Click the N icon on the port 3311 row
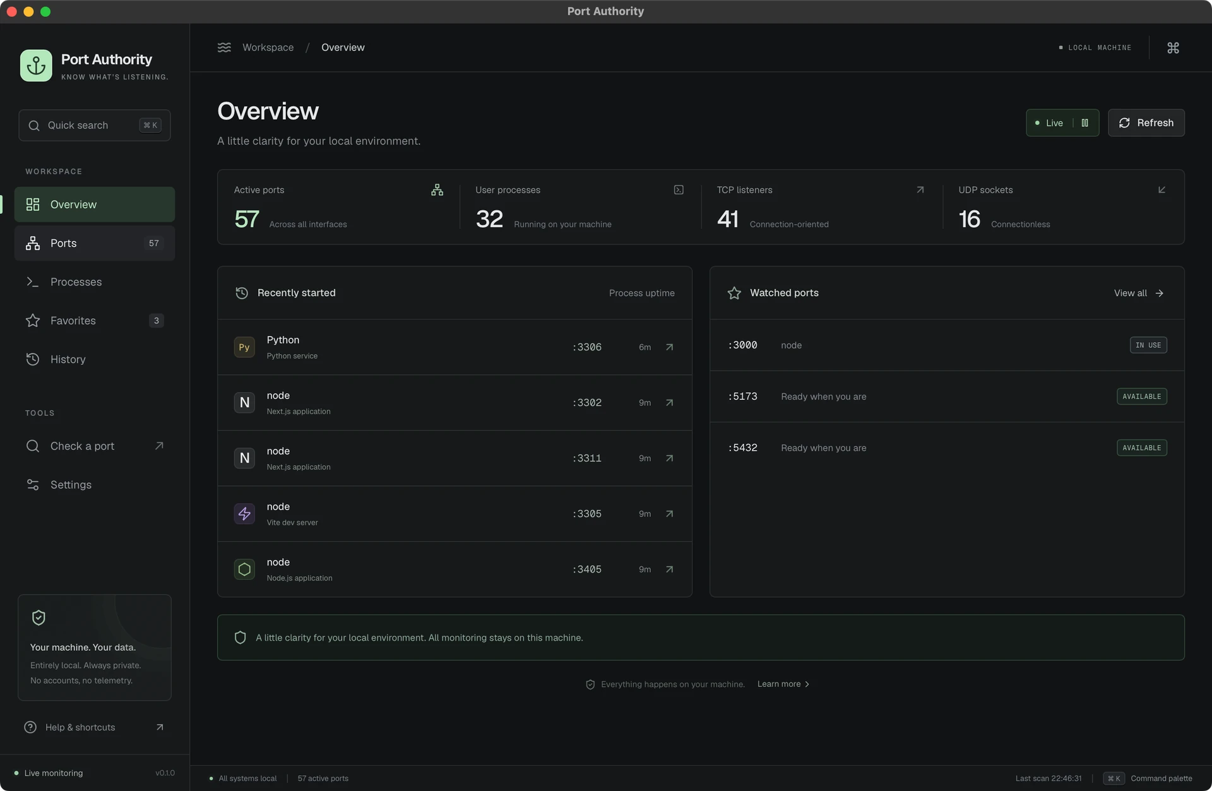The height and width of the screenshot is (791, 1212). [244, 458]
